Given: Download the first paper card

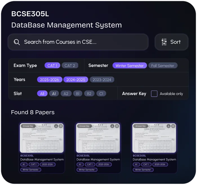Looking at the screenshot, I should click(56, 126).
